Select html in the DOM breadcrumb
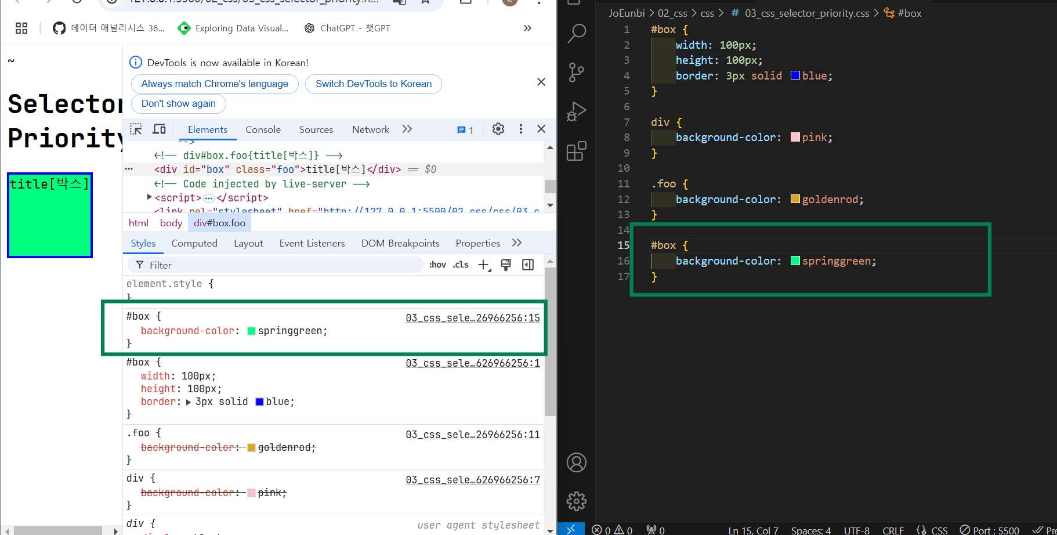Screen dimensions: 1057x535 coord(139,223)
